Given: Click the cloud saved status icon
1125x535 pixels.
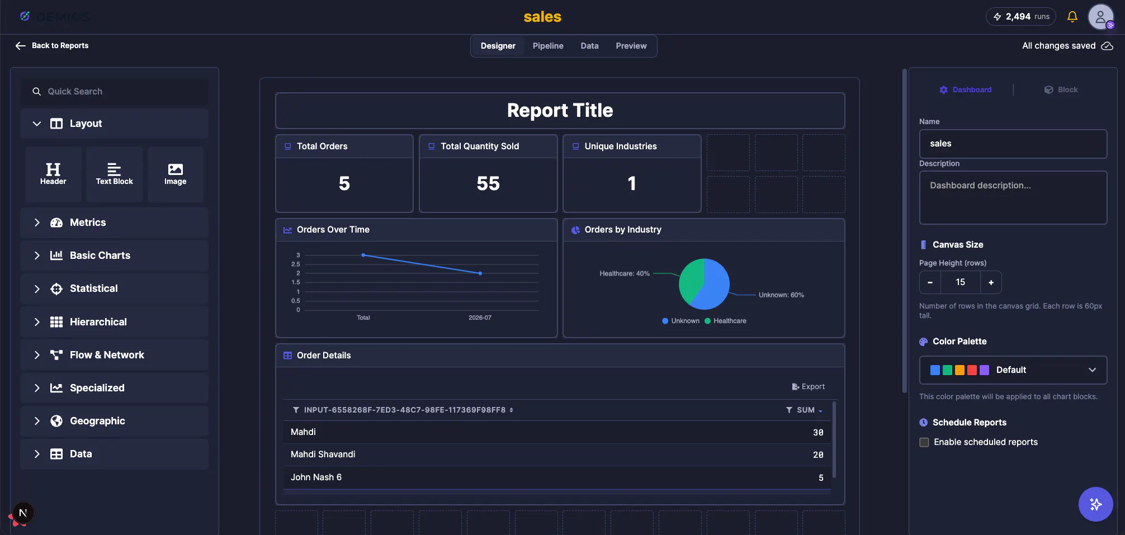Looking at the screenshot, I should (1107, 46).
